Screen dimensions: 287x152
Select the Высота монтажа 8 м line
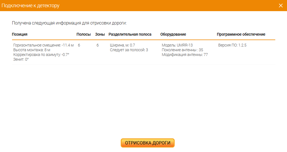(32, 50)
